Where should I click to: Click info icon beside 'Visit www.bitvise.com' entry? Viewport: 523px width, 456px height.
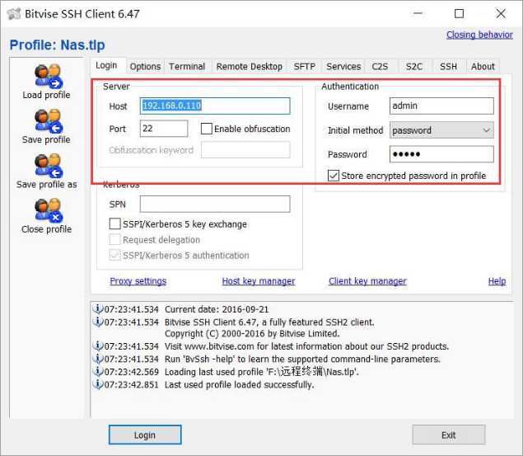(x=97, y=346)
